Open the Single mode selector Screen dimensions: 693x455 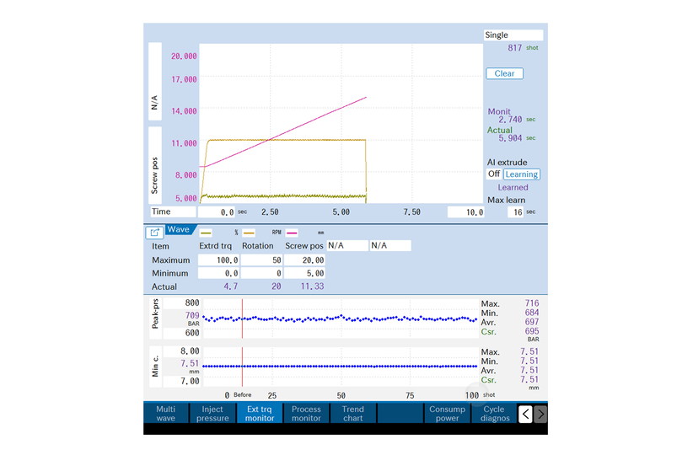point(513,35)
